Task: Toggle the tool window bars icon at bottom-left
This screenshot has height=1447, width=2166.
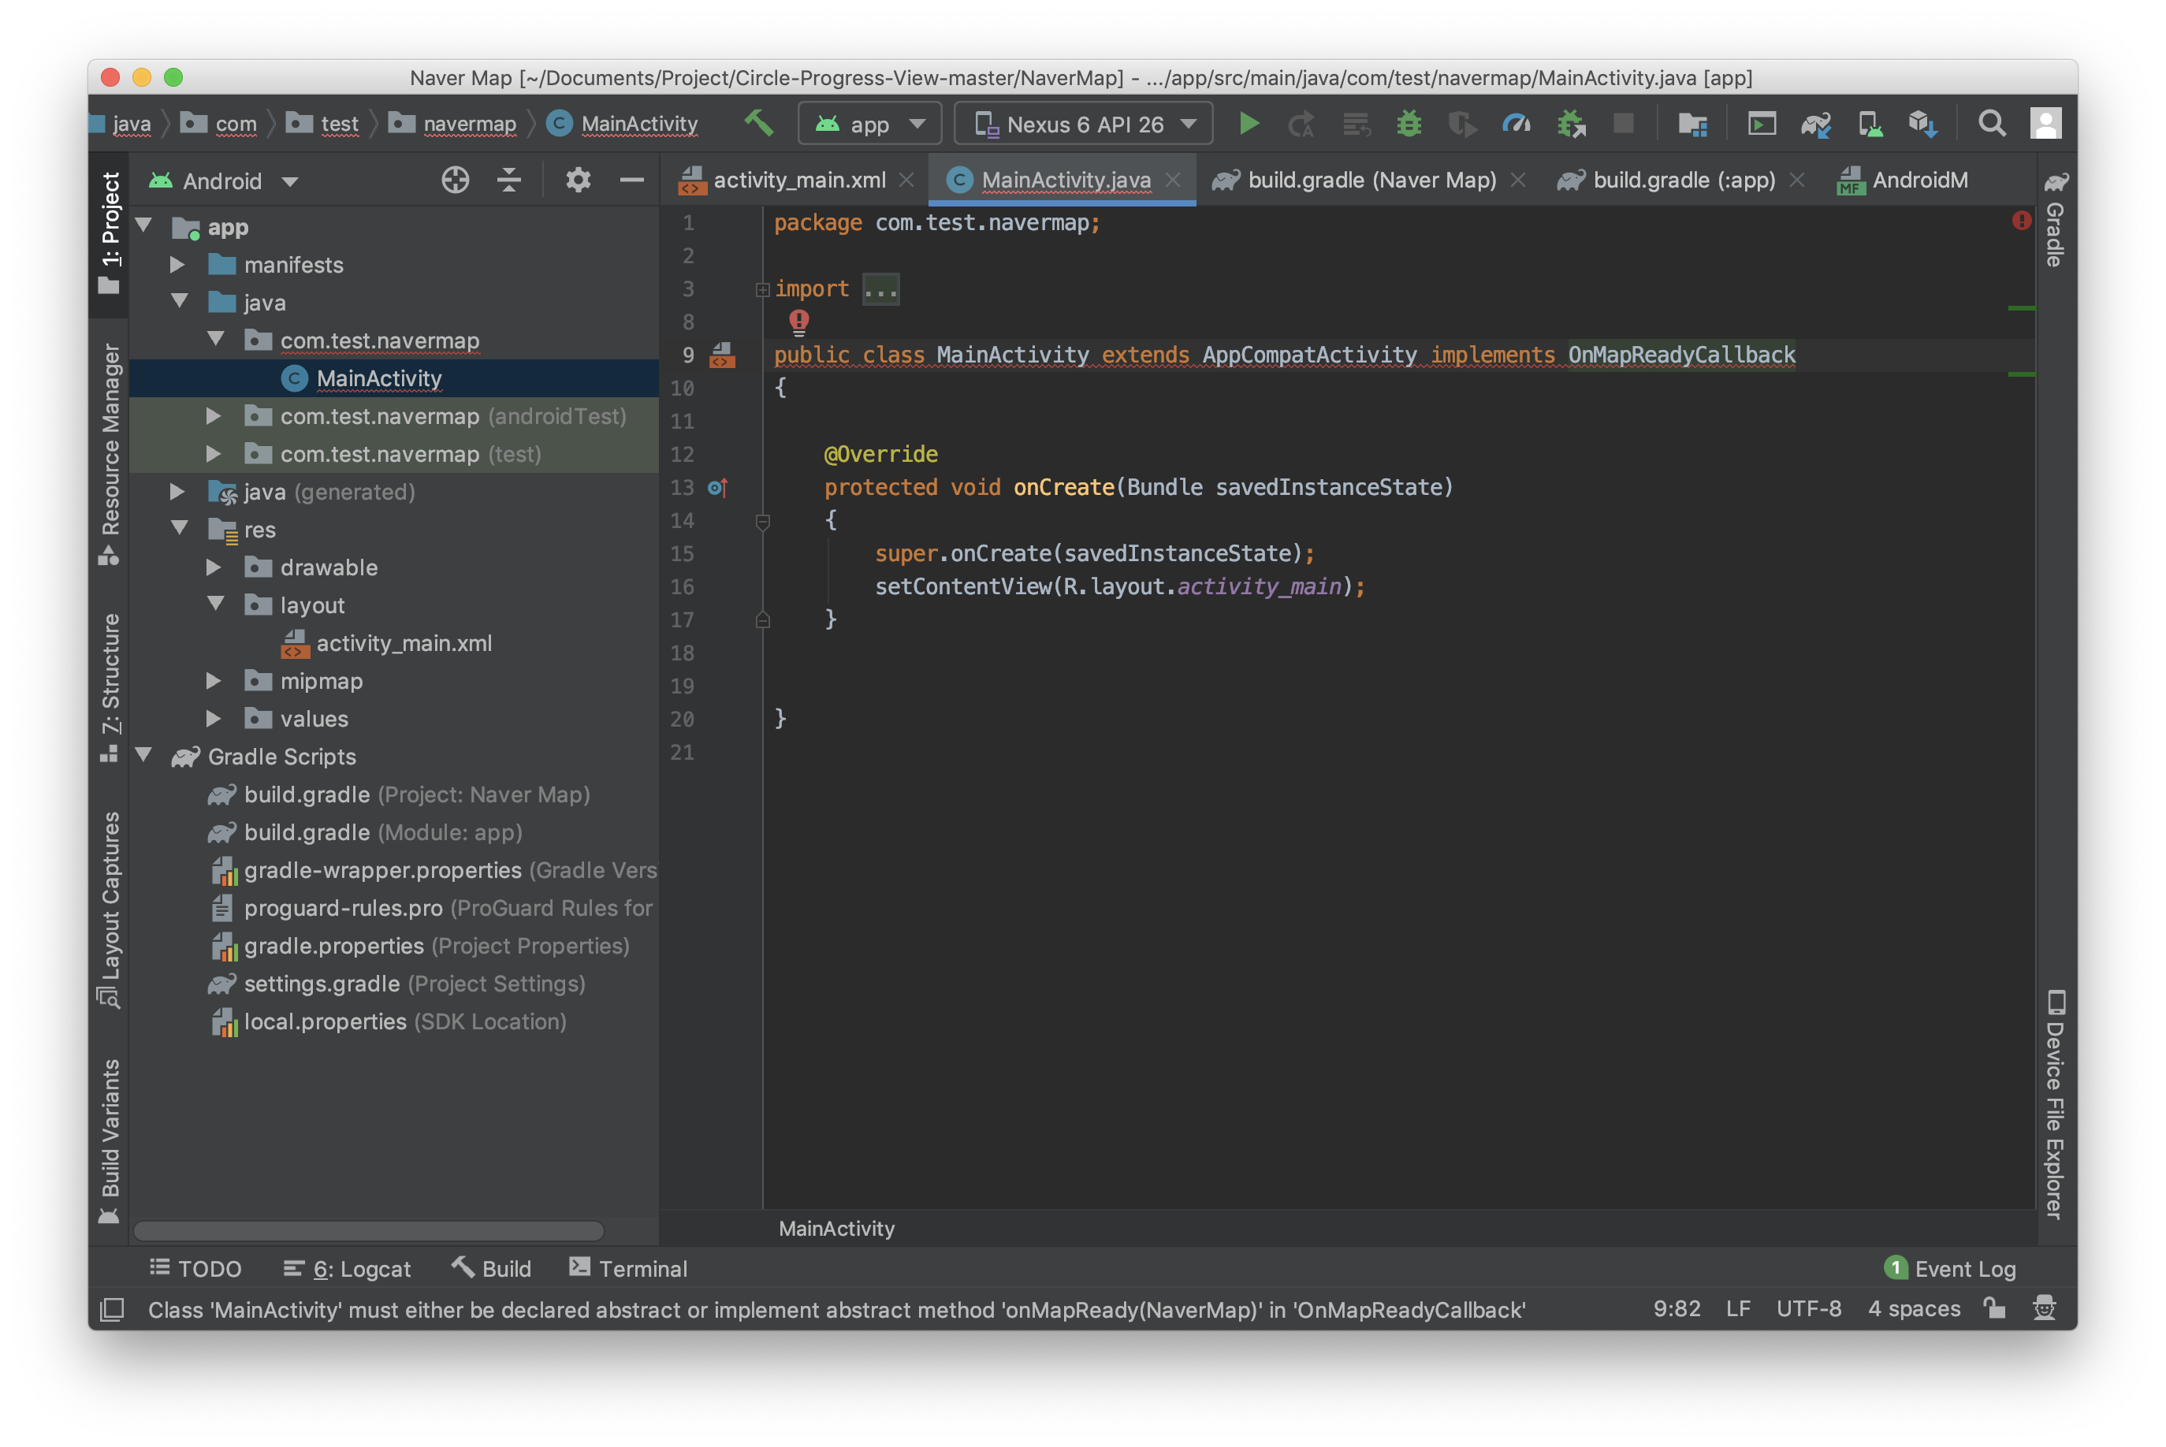Action: pyautogui.click(x=112, y=1310)
